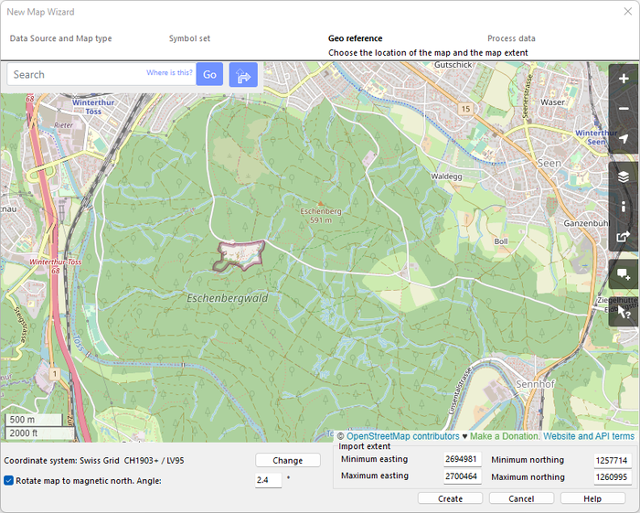Go to Data Source and Map type step
The height and width of the screenshot is (513, 640).
point(61,38)
